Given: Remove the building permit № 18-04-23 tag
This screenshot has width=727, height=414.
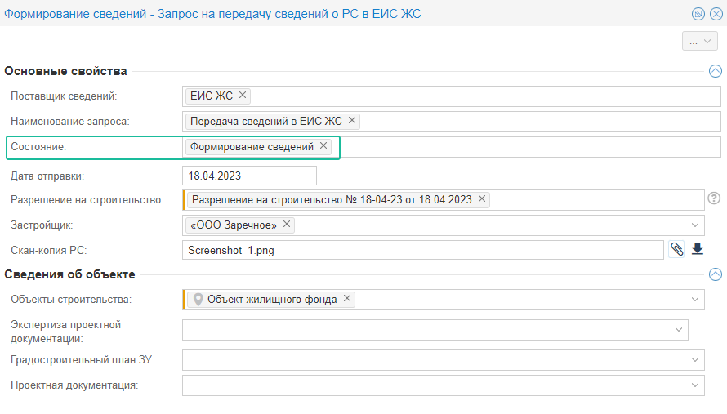Looking at the screenshot, I should tap(482, 198).
